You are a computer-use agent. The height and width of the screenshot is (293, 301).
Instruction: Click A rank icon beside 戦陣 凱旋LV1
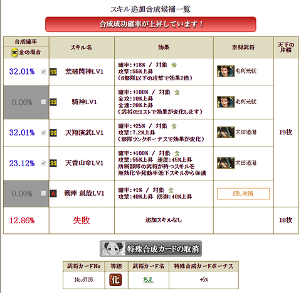(x=53, y=193)
